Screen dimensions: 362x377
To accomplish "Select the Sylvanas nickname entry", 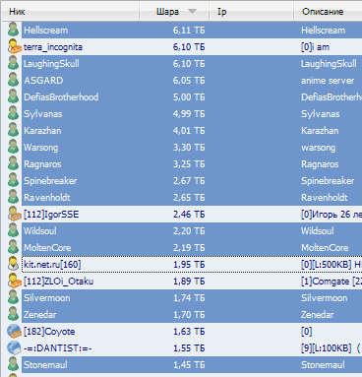I will point(43,114).
